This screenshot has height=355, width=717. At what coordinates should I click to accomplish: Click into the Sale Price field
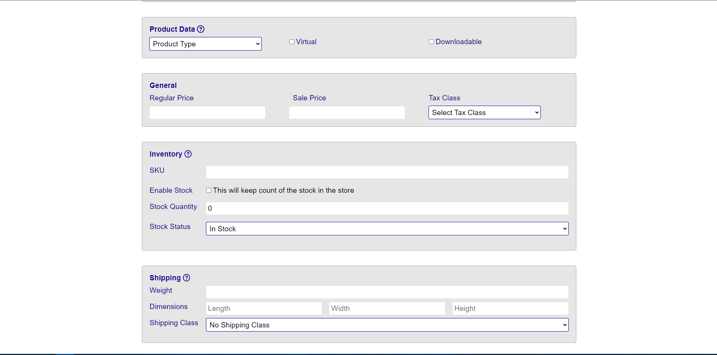[x=347, y=112]
